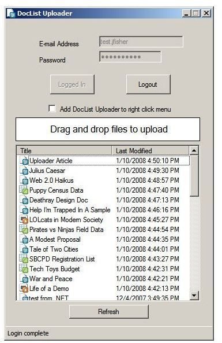Screen dimensions: 222x343
Task: Click the document icon beside A Modest Proposal
Action: point(24,239)
